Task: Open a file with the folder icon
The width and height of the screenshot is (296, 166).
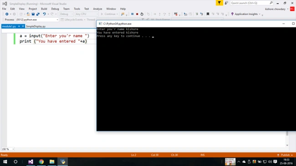Action: pos(28,14)
